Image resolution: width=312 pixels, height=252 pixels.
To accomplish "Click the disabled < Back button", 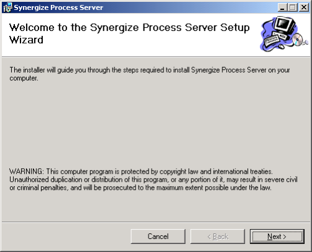I will coord(218,236).
